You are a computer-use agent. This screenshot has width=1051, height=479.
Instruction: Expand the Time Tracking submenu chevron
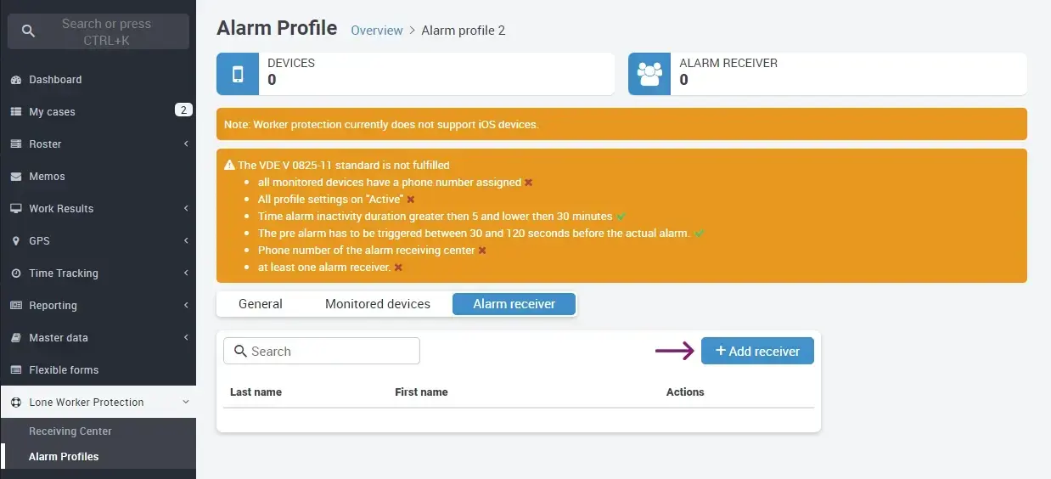point(186,273)
